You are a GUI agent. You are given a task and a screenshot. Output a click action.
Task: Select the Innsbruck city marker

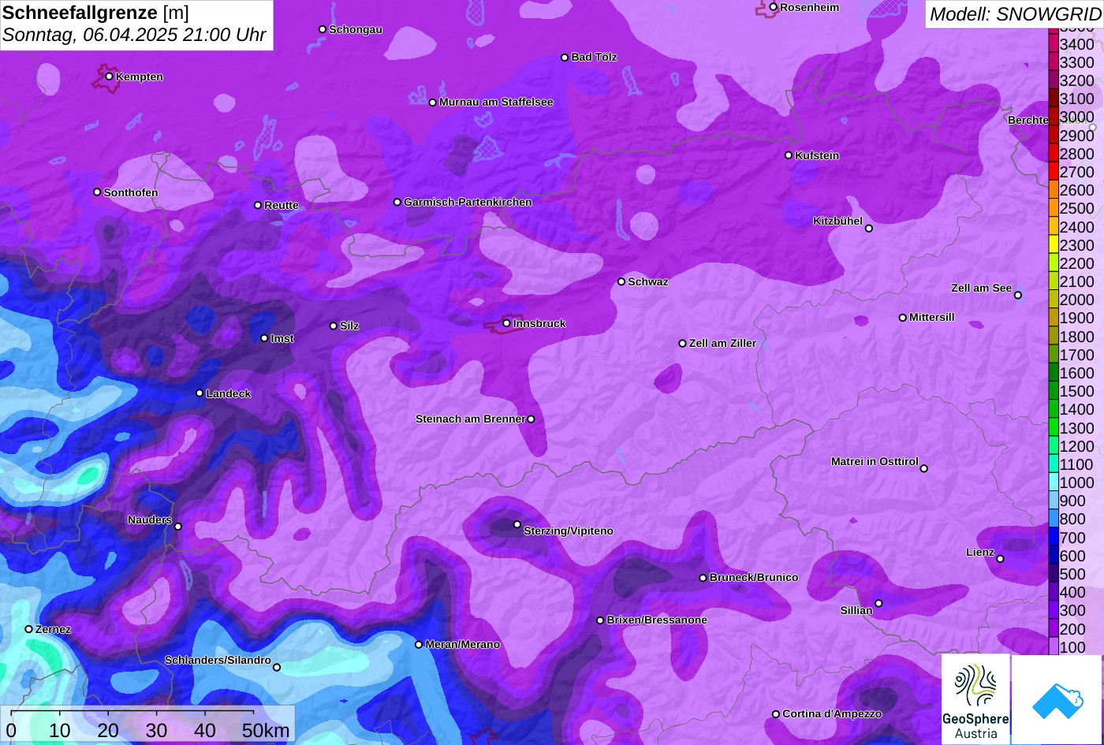(506, 323)
